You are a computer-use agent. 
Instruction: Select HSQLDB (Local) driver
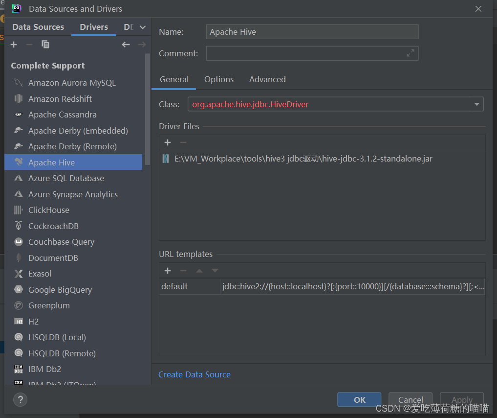point(73,337)
